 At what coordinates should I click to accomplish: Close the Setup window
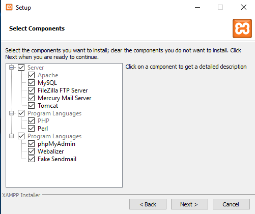[244, 7]
